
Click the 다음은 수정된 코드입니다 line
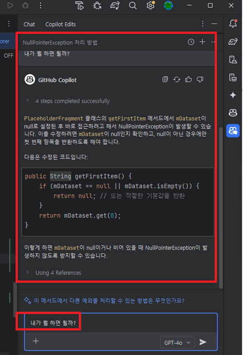tap(56, 157)
